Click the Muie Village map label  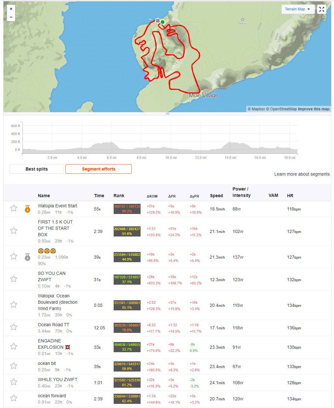(x=204, y=95)
